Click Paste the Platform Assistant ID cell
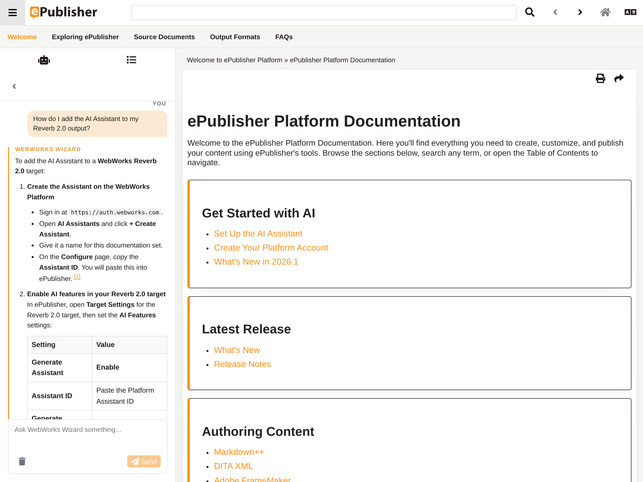The image size is (643, 482). 129,396
